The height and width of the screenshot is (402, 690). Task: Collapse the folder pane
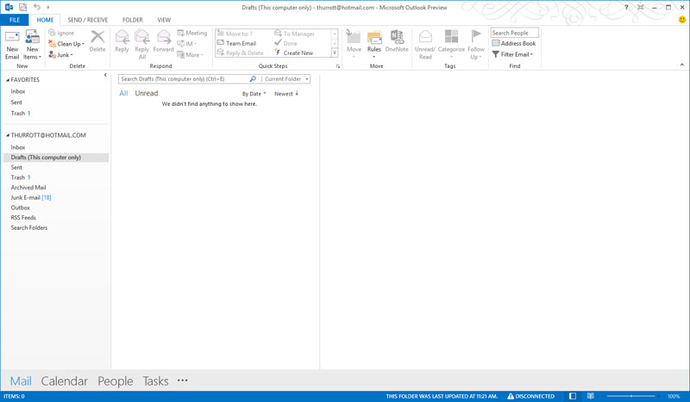click(105, 75)
